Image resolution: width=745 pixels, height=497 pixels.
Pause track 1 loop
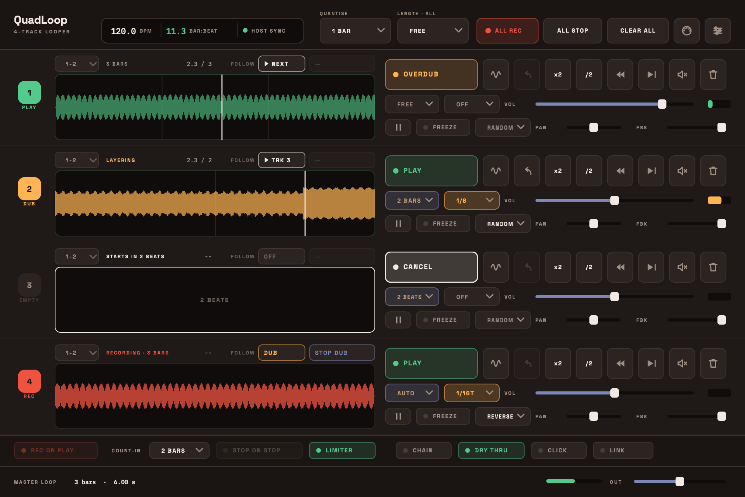pos(398,127)
